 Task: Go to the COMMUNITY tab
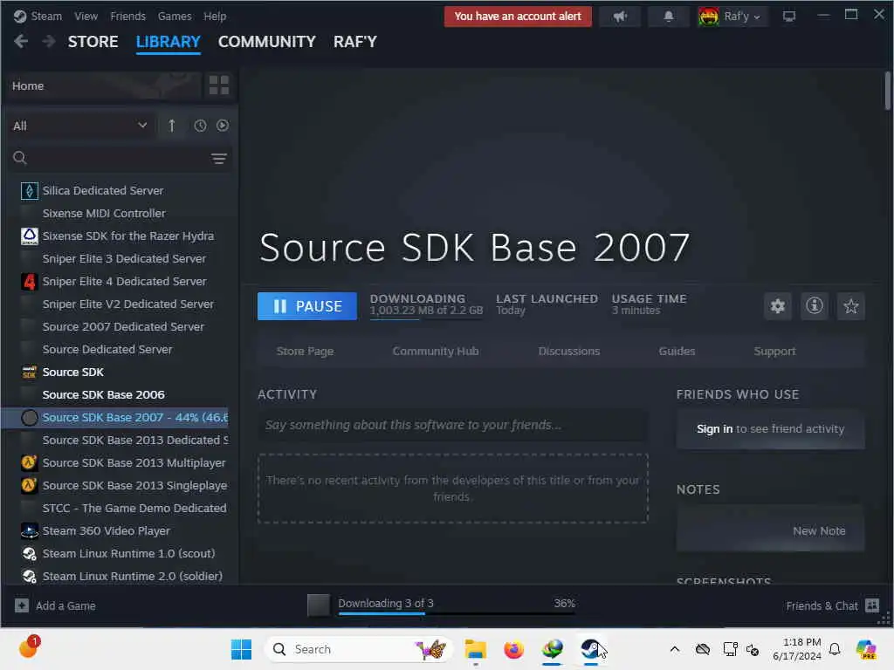point(267,42)
